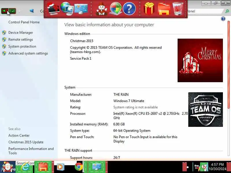Click 'System rating is not available' link
This screenshot has width=231, height=173.
point(135,107)
